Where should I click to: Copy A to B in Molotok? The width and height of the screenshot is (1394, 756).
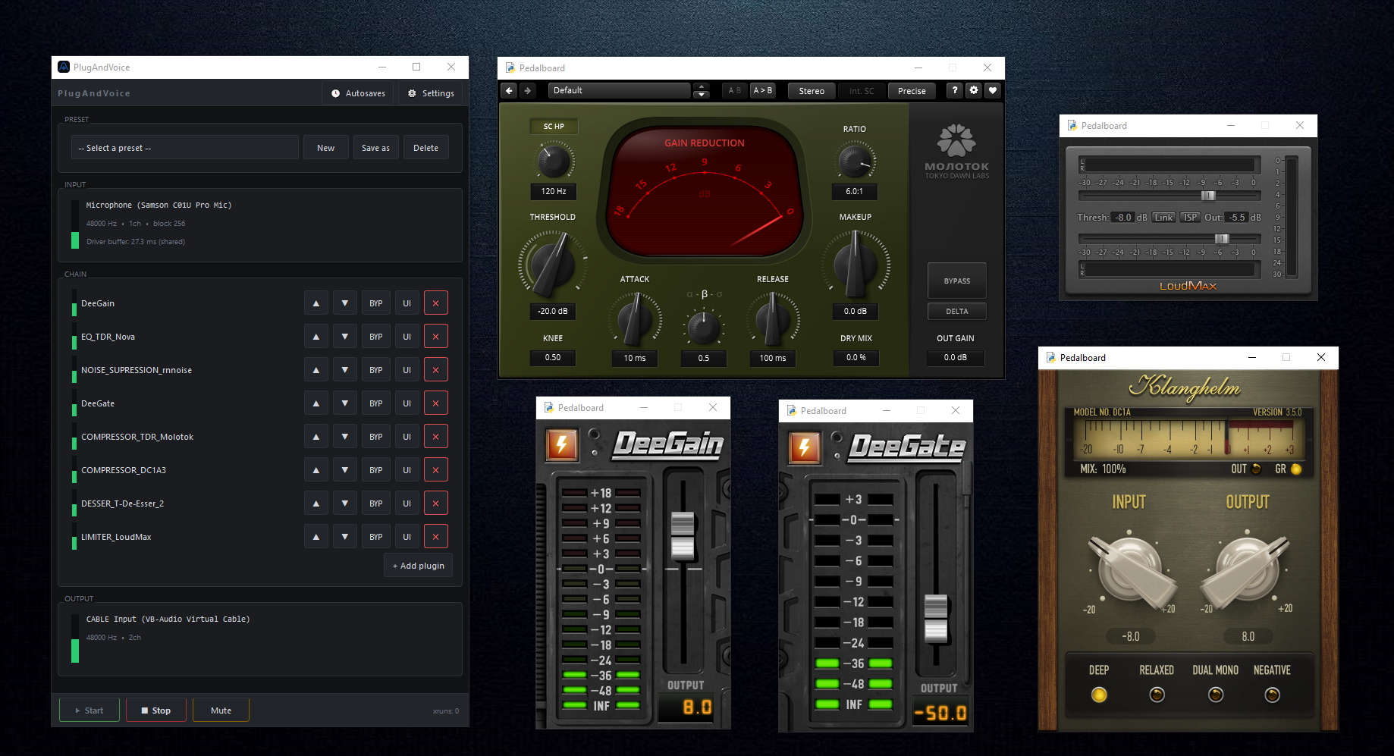tap(763, 90)
